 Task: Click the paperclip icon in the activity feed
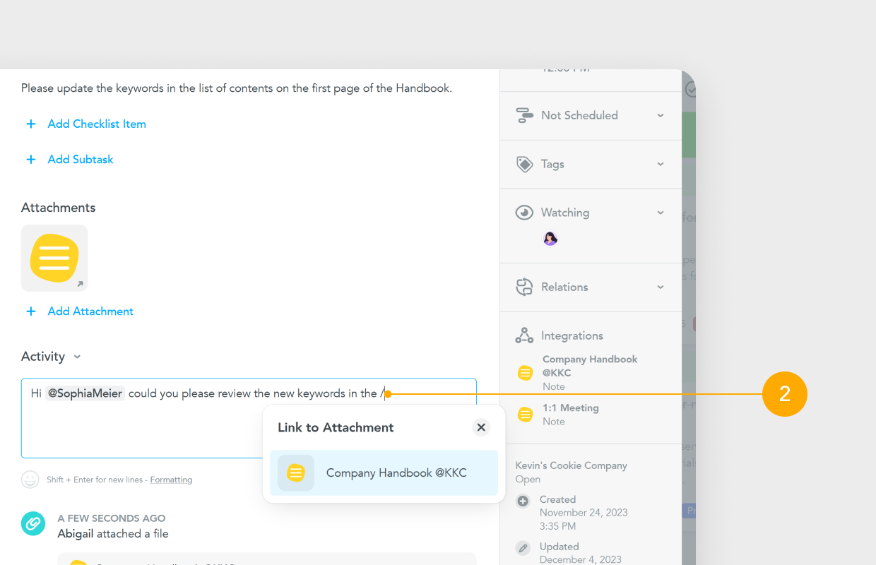(32, 523)
